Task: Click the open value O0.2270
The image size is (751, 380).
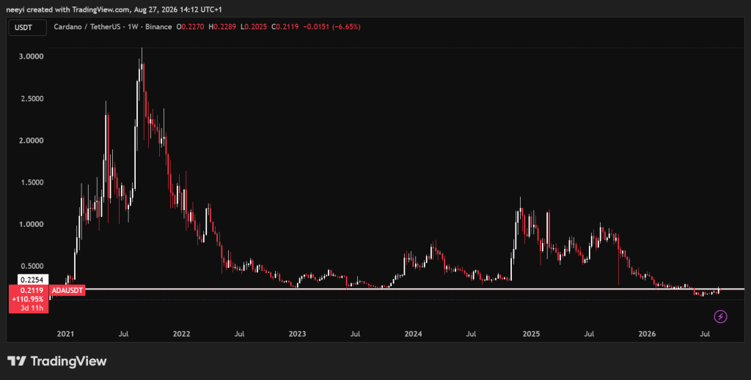Action: pyautogui.click(x=191, y=27)
